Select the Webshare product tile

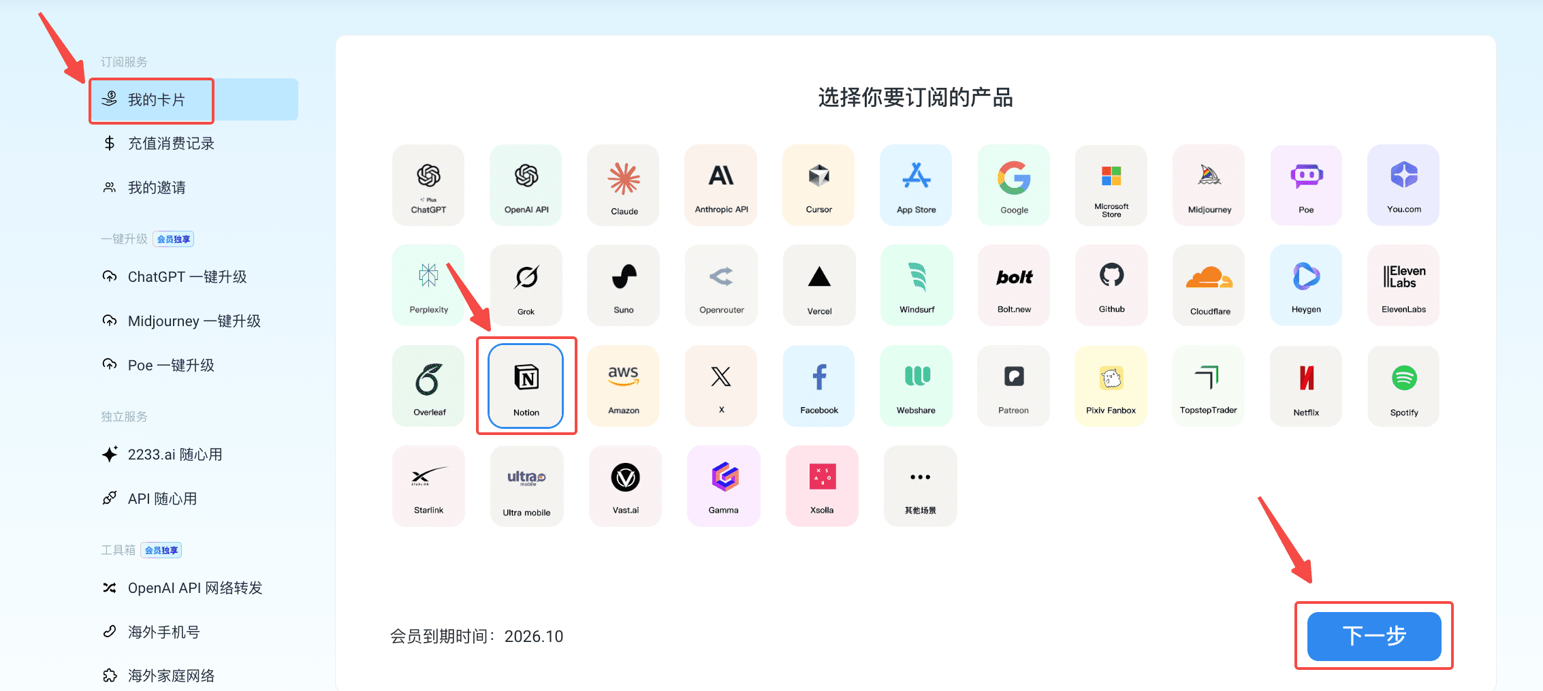tap(916, 386)
